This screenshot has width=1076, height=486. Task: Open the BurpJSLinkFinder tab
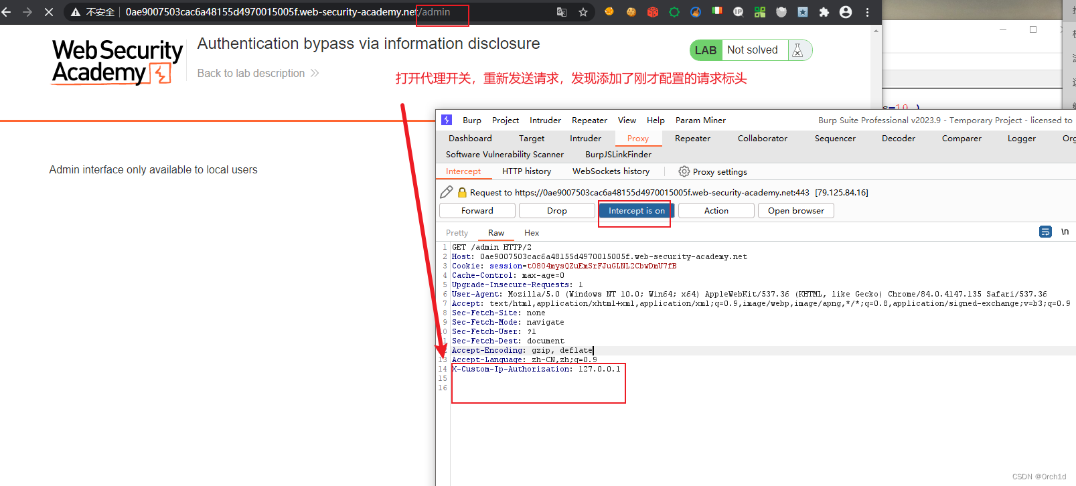[618, 155]
